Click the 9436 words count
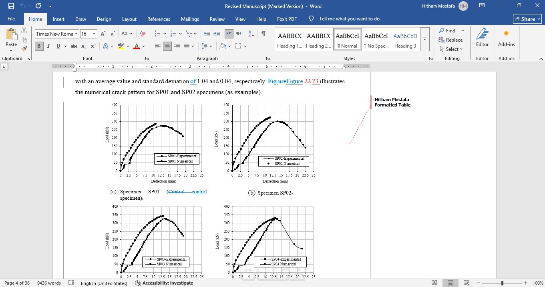Viewport: 545px width, 287px height. [49, 283]
